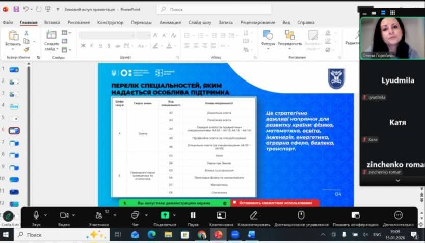
Task: Click the More (Дополнительно) three-dots icon
Action: click(399, 215)
